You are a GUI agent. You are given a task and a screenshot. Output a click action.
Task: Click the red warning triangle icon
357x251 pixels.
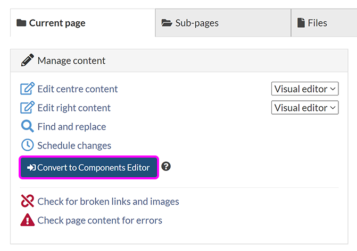click(x=27, y=220)
